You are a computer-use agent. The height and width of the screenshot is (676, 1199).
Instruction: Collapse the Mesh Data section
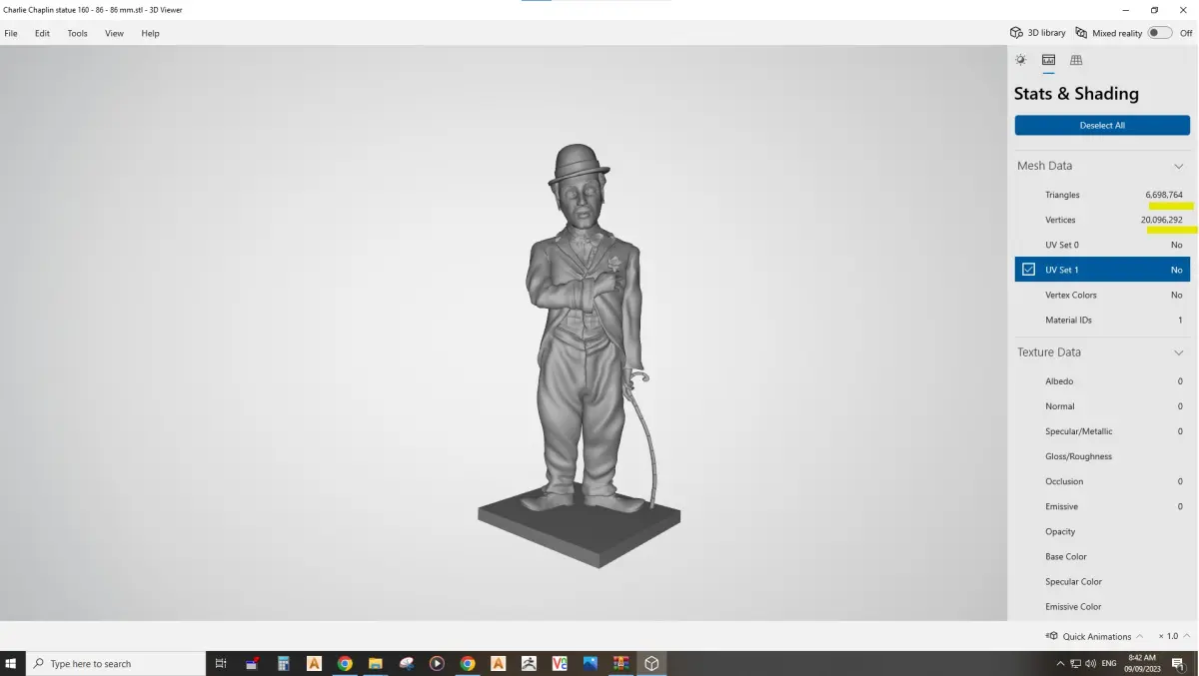point(1178,166)
